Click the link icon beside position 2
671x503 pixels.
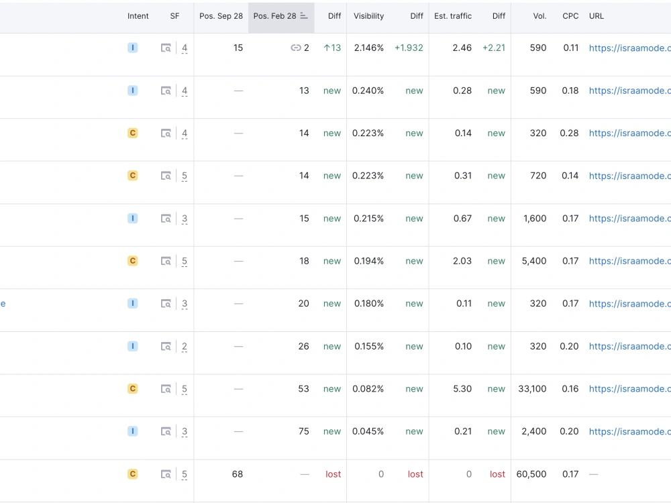[x=296, y=48]
